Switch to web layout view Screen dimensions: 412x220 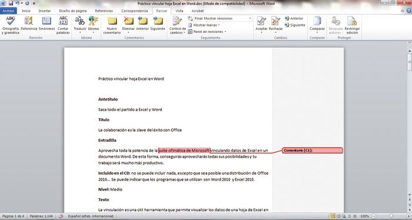tap(344, 216)
